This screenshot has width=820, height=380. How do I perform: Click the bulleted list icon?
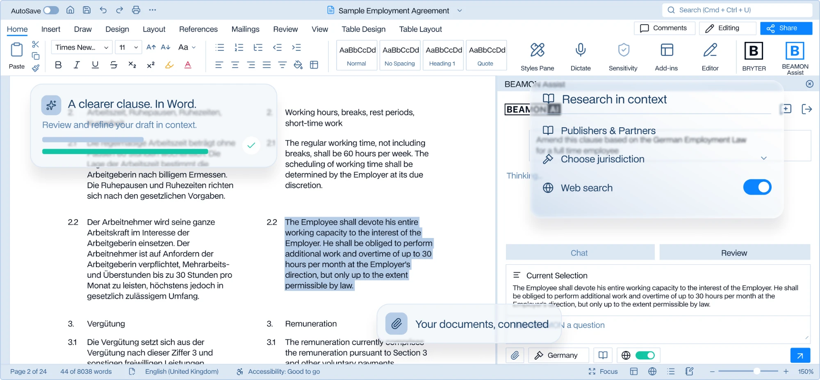(x=220, y=48)
